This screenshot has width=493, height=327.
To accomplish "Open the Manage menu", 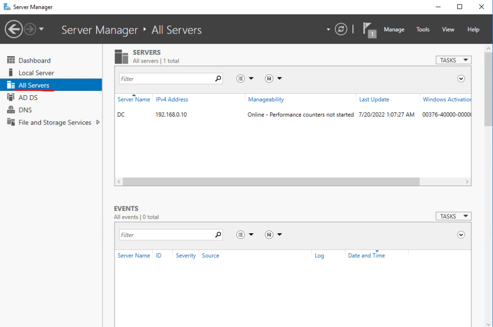I will (394, 29).
